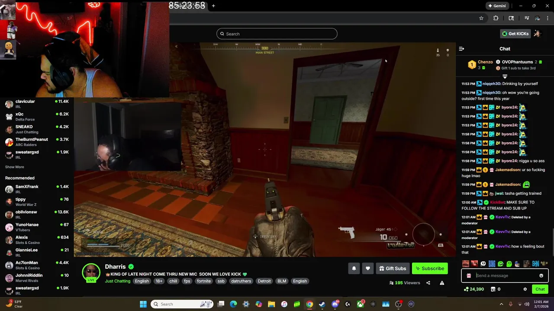This screenshot has width=554, height=311.
Task: Open SamXFrank in the Recommended list
Action: point(37,189)
